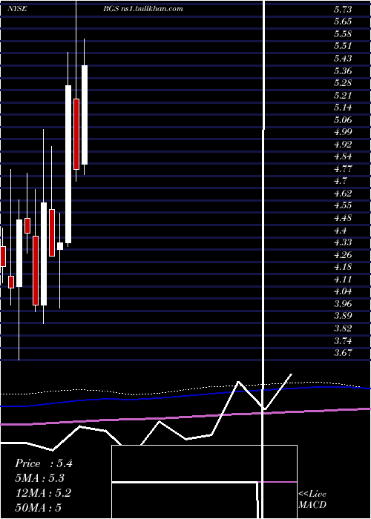Click the 5.28 price axis label

pyautogui.click(x=343, y=83)
